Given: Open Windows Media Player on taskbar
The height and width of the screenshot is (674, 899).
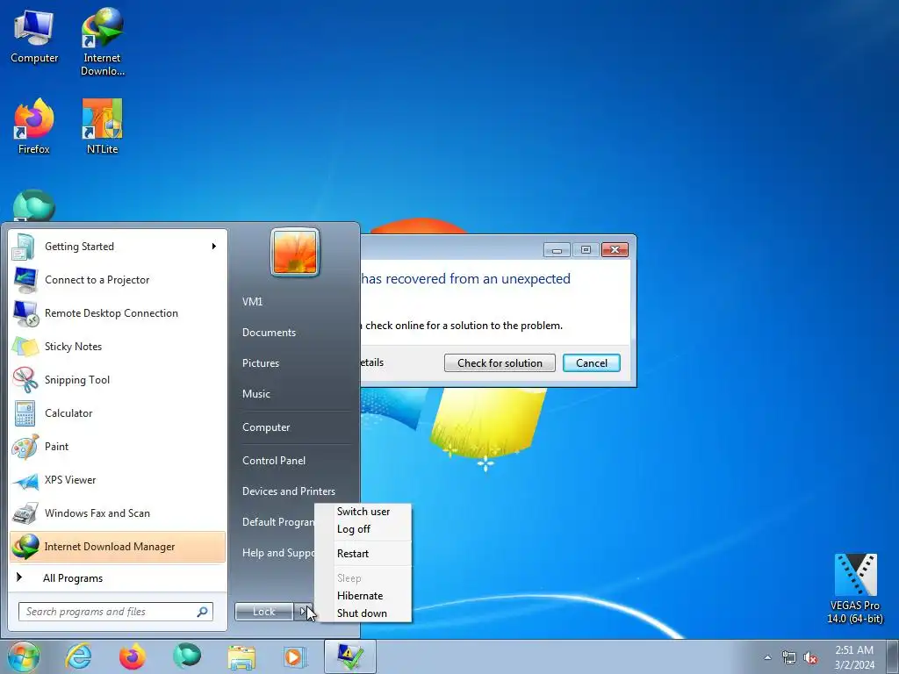Looking at the screenshot, I should click(295, 656).
